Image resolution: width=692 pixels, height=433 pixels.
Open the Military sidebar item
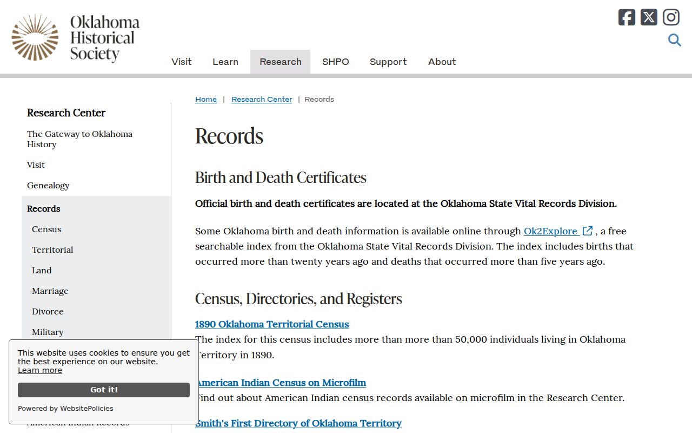point(48,332)
